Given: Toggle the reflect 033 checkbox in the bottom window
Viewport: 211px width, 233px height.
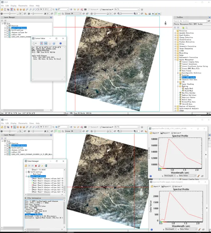Looking at the screenshot, I should point(7,152).
